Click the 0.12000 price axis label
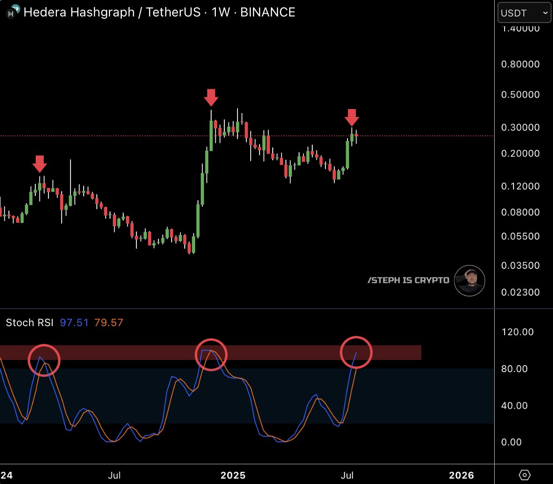553x484 pixels. [520, 186]
